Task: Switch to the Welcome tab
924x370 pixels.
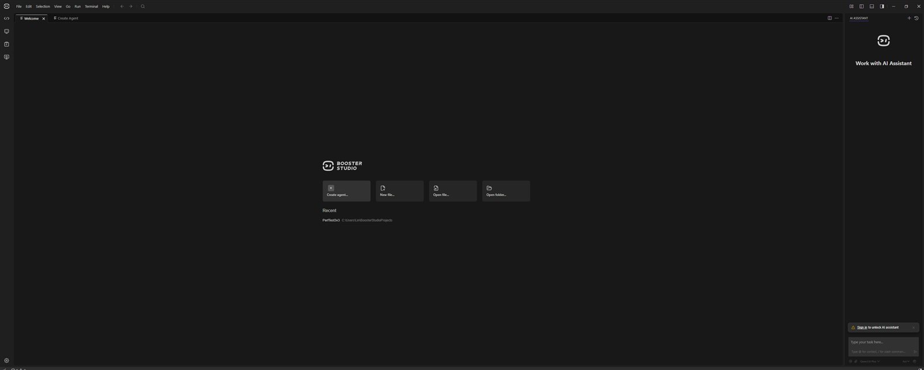Action: pos(31,18)
